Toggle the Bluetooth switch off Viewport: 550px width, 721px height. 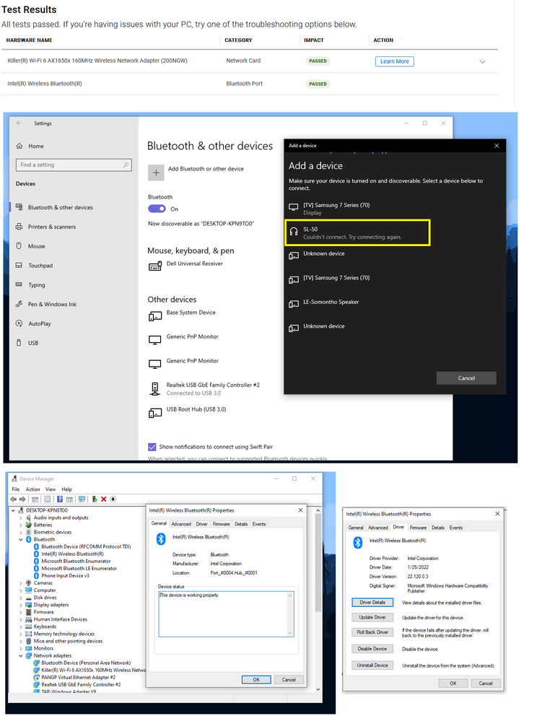click(x=157, y=209)
